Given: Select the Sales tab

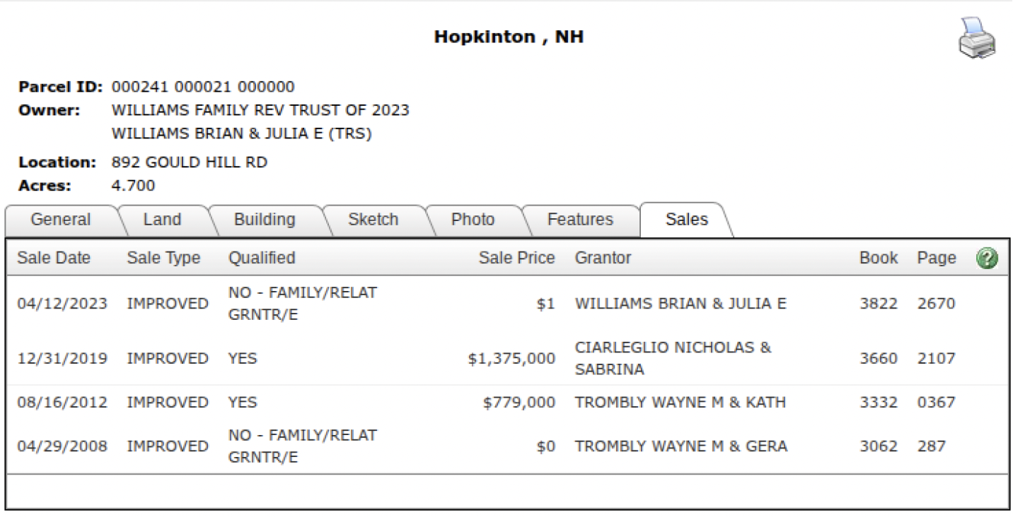Looking at the screenshot, I should (686, 220).
